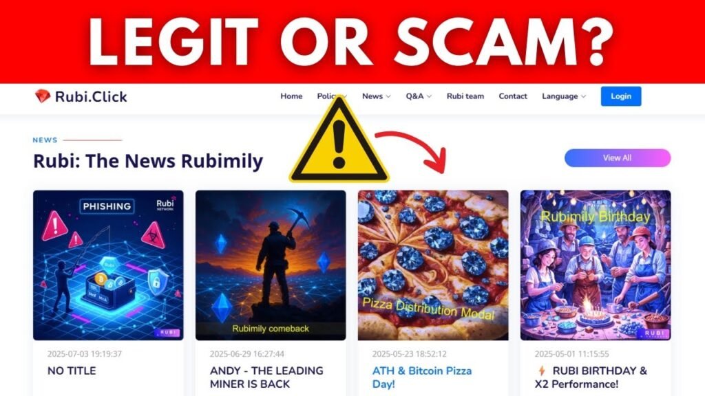Open the Rubi.Click brand name link
Image resolution: width=705 pixels, height=396 pixels.
point(91,96)
